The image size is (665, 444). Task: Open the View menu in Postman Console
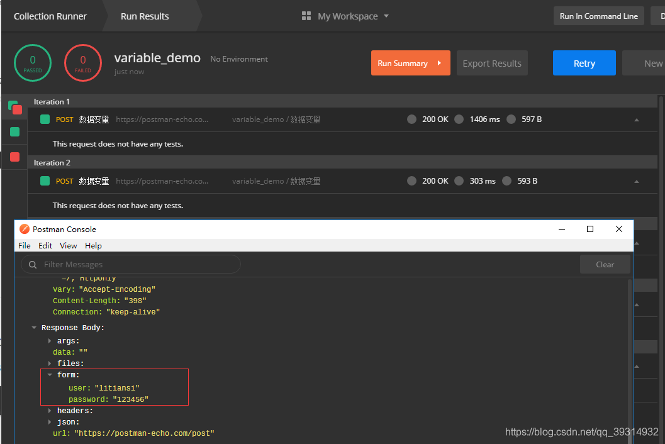pos(69,245)
